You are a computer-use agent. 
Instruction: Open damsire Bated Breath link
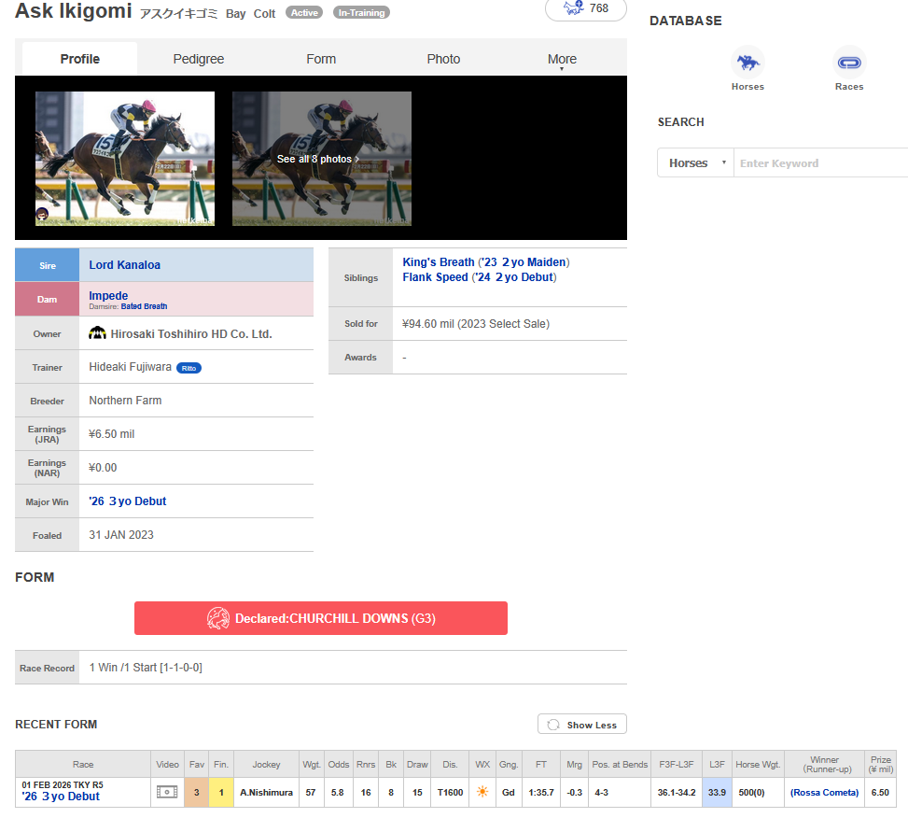click(145, 306)
